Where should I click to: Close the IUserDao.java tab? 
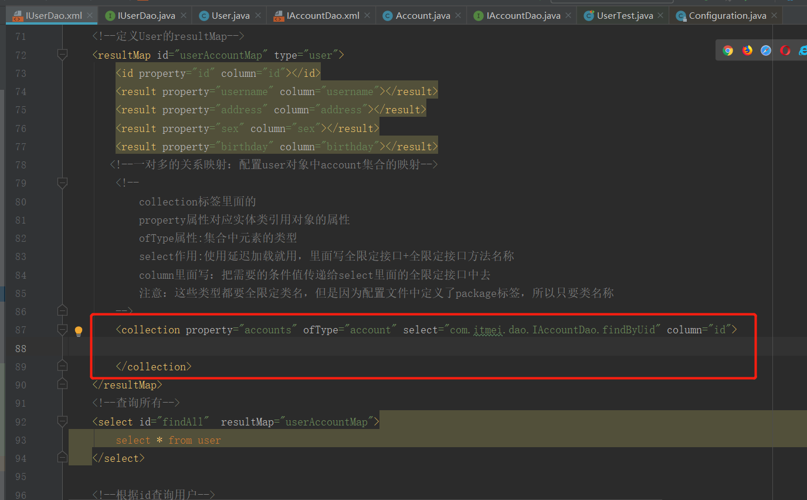point(184,16)
